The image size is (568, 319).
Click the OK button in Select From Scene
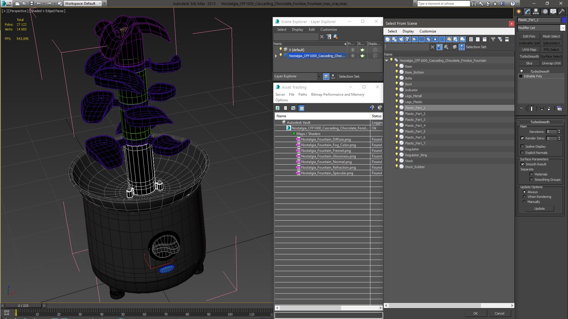tap(475, 313)
